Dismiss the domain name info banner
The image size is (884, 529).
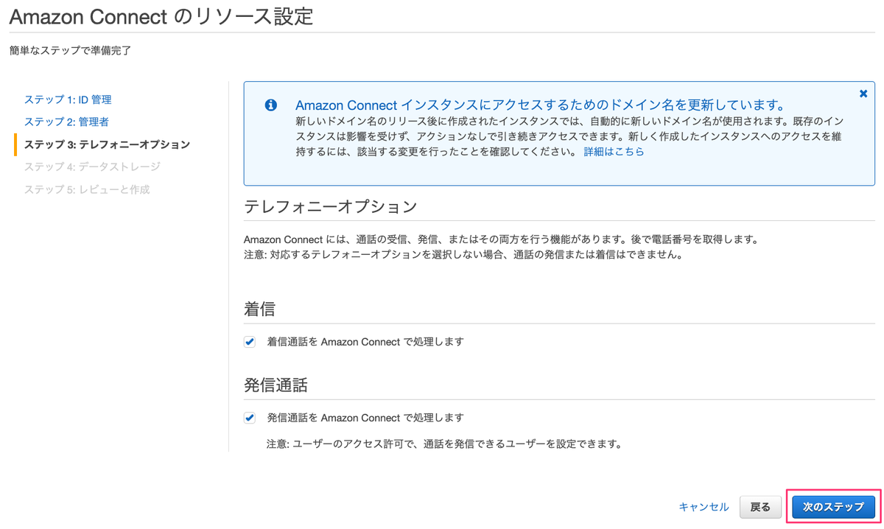863,94
